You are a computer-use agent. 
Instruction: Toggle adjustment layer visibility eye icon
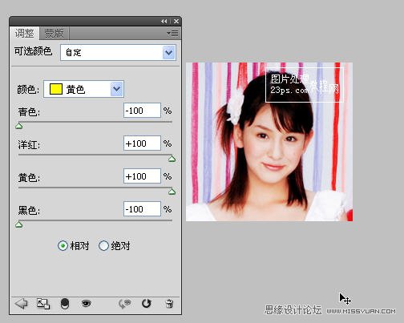[x=86, y=304]
